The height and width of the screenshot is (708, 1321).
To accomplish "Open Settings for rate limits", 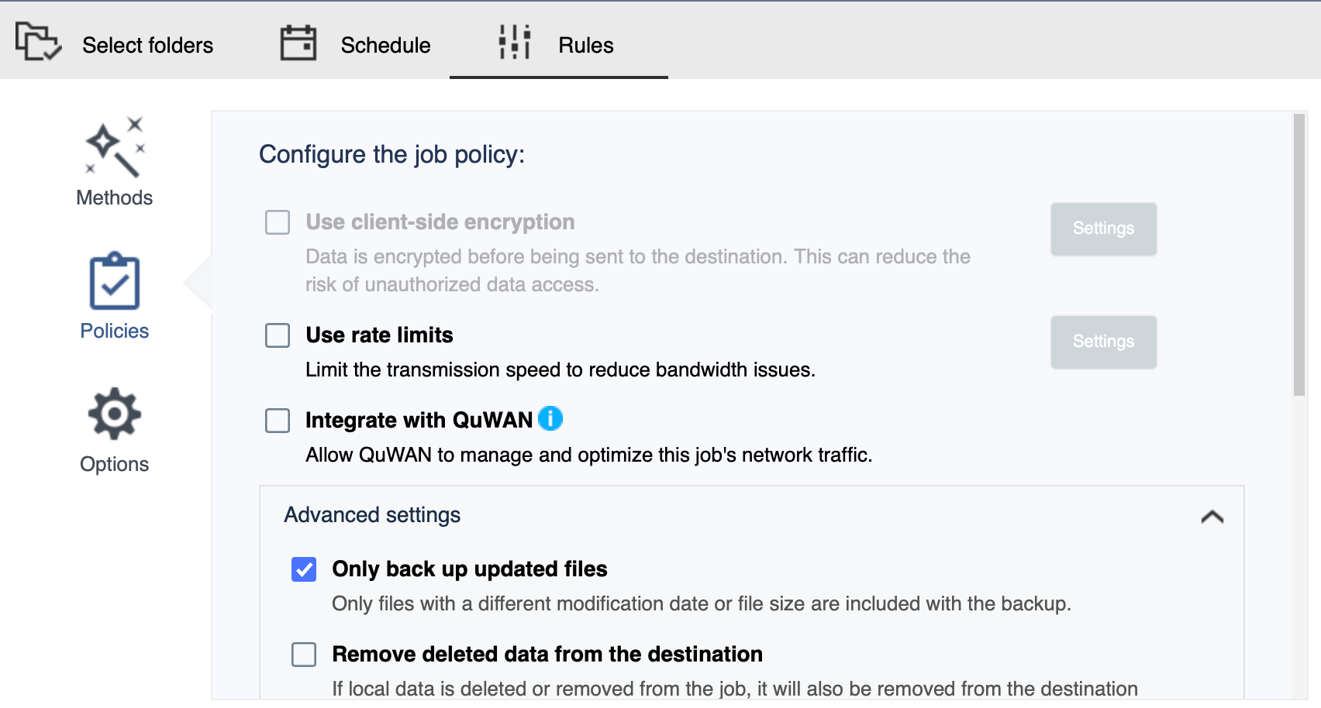I will [x=1104, y=342].
